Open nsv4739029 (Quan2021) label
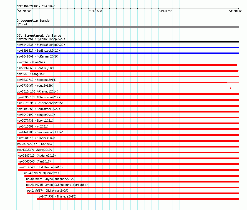The image size is (247, 210). 42,173
